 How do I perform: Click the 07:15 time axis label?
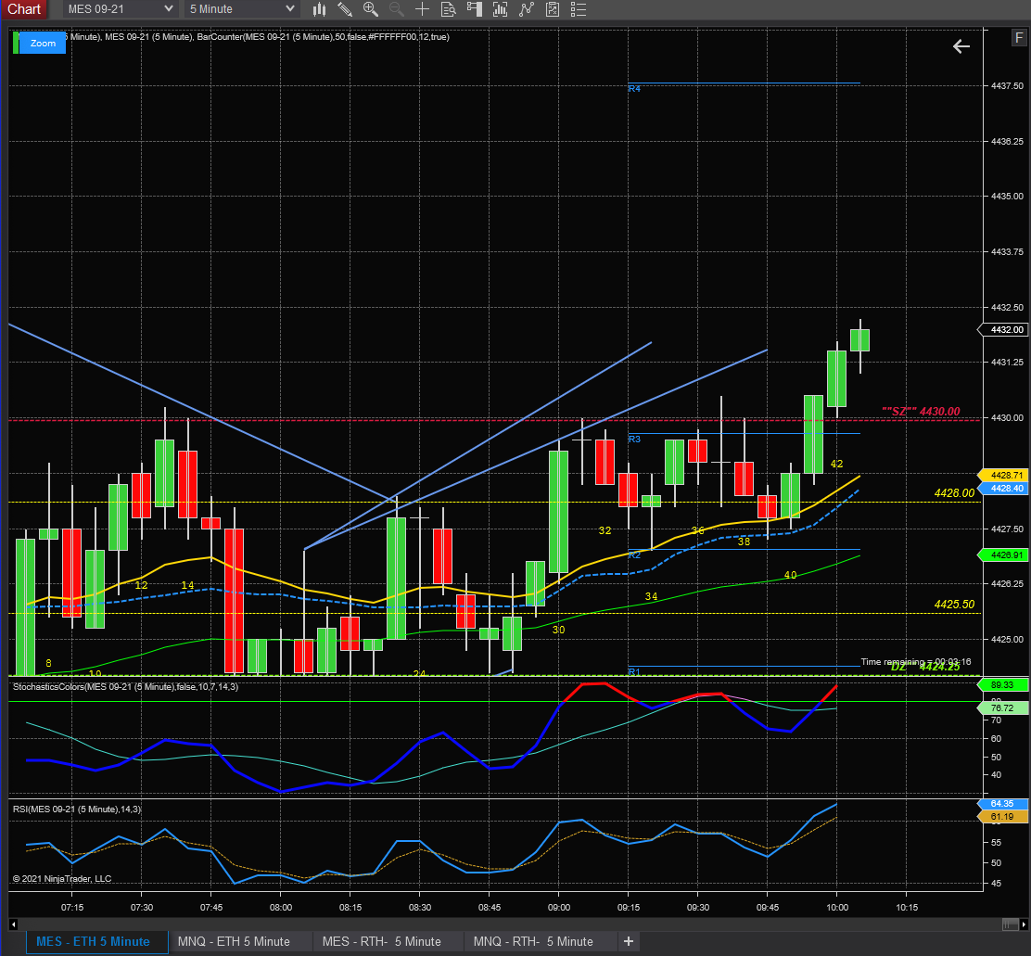tap(72, 908)
